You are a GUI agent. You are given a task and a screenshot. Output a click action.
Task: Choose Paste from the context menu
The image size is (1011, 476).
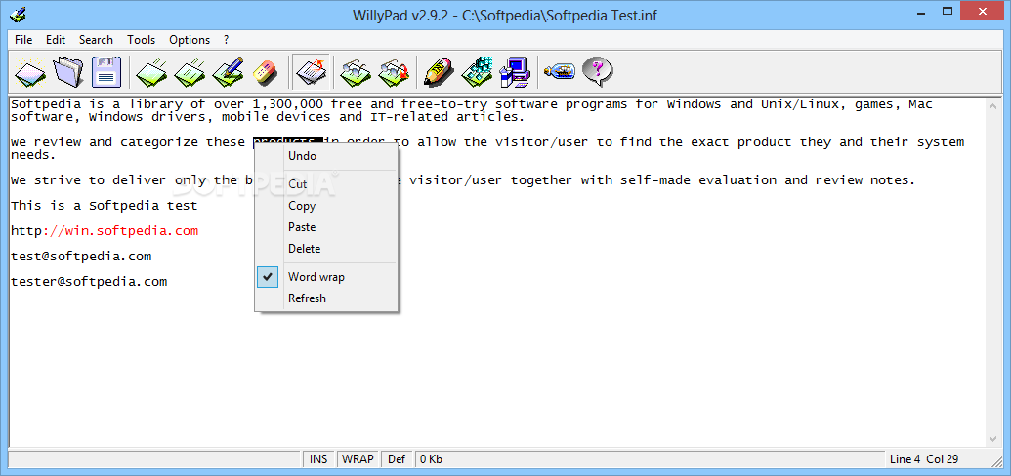coord(326,227)
